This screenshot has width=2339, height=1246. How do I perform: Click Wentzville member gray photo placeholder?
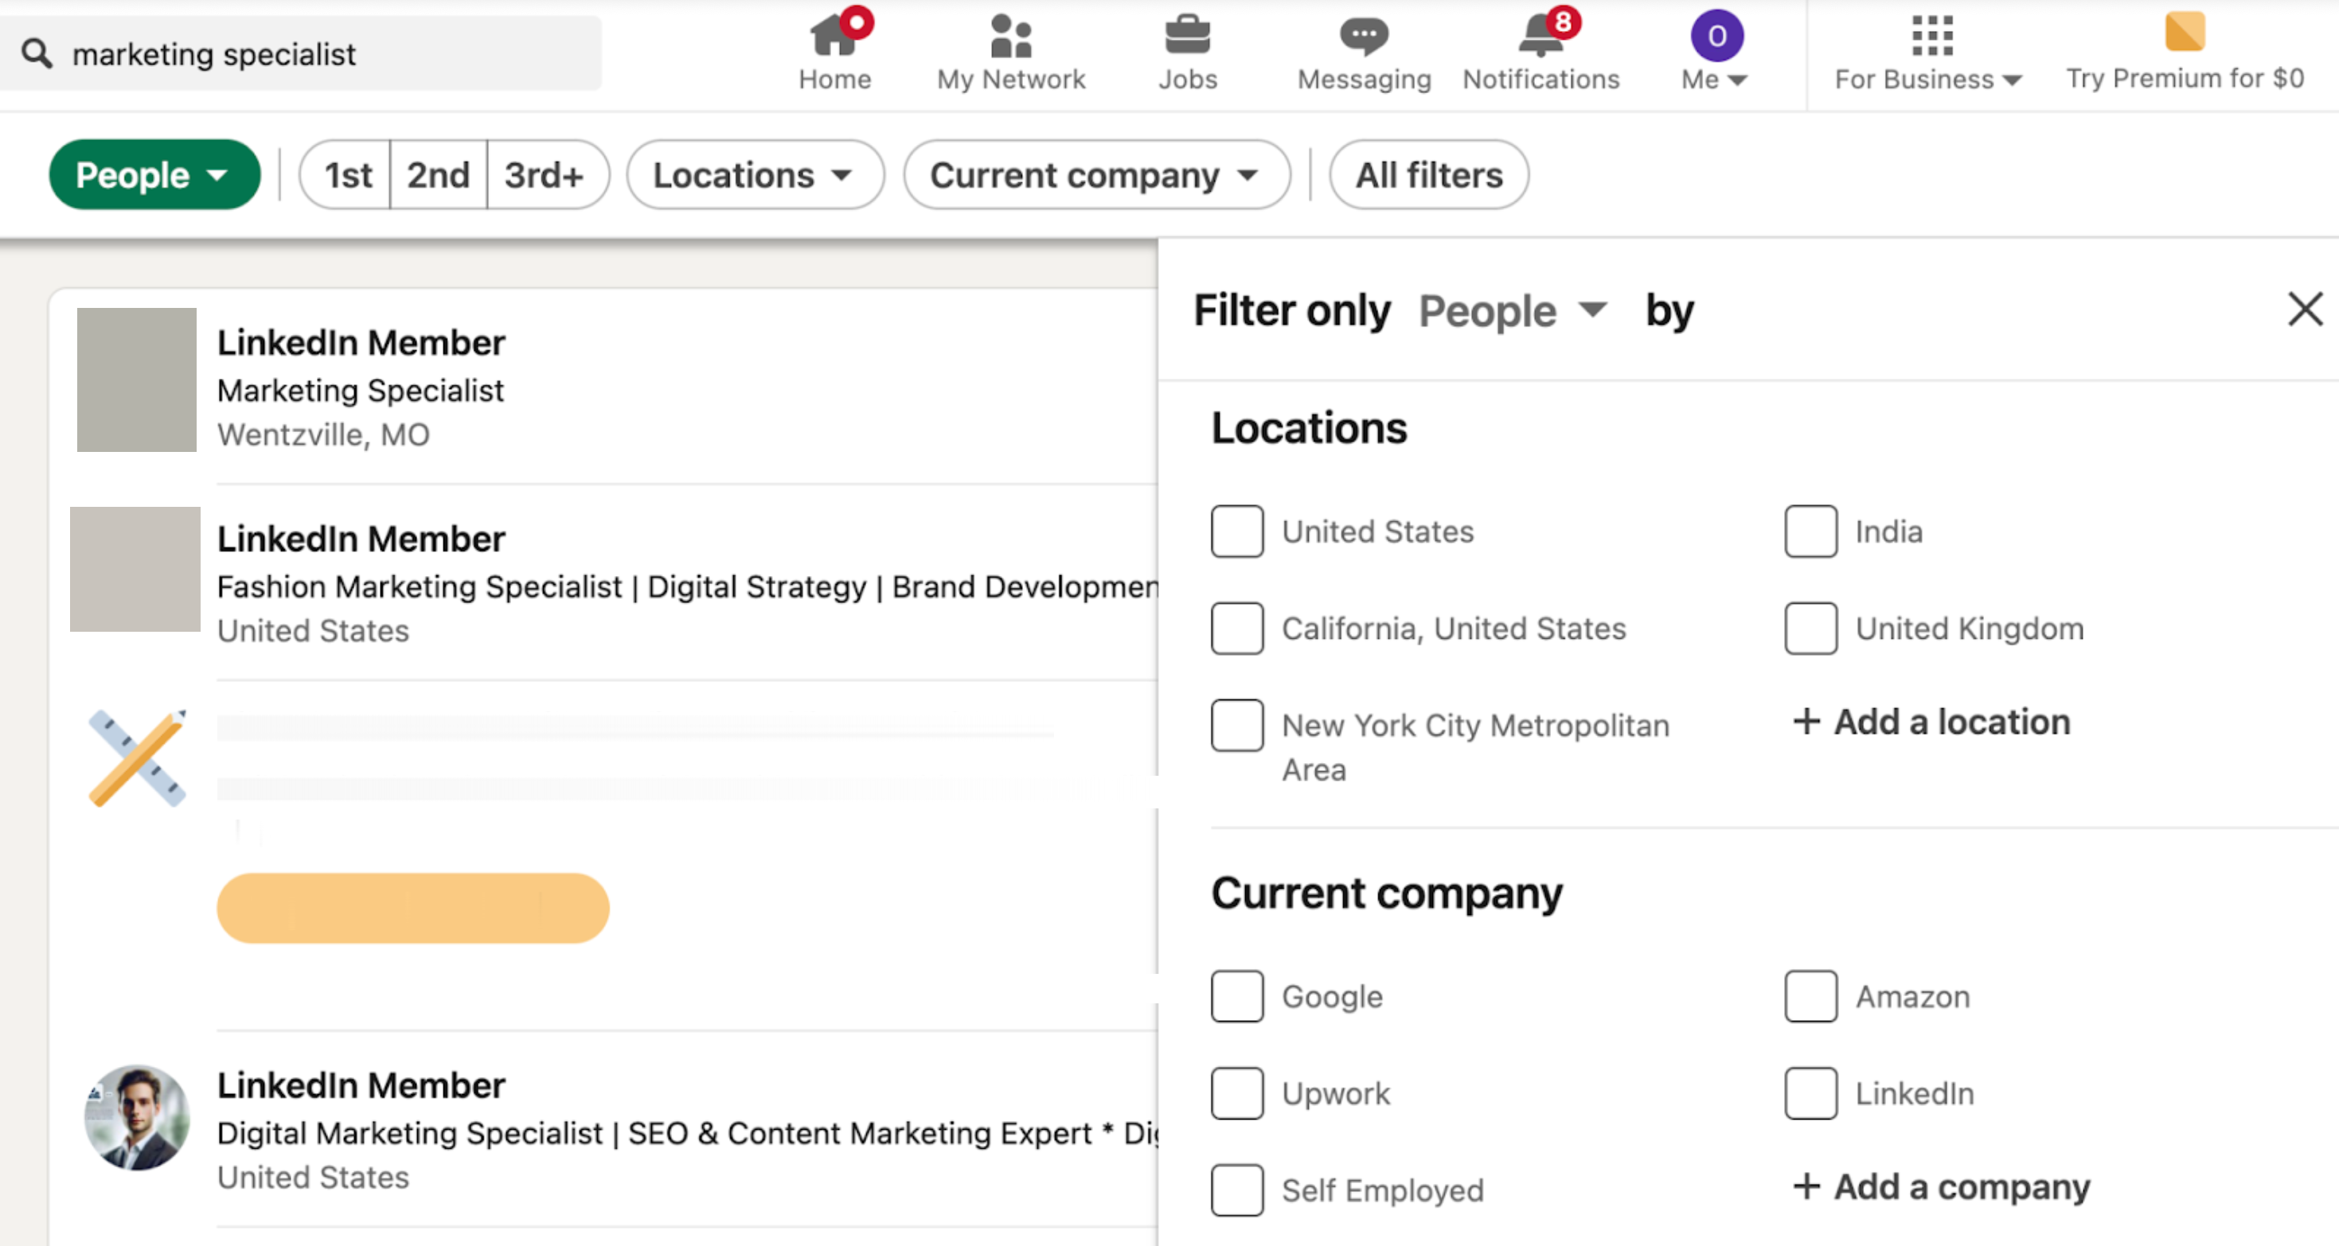point(136,380)
